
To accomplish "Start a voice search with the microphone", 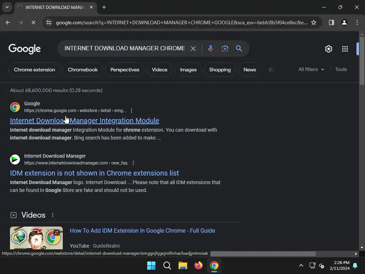I will point(210,49).
